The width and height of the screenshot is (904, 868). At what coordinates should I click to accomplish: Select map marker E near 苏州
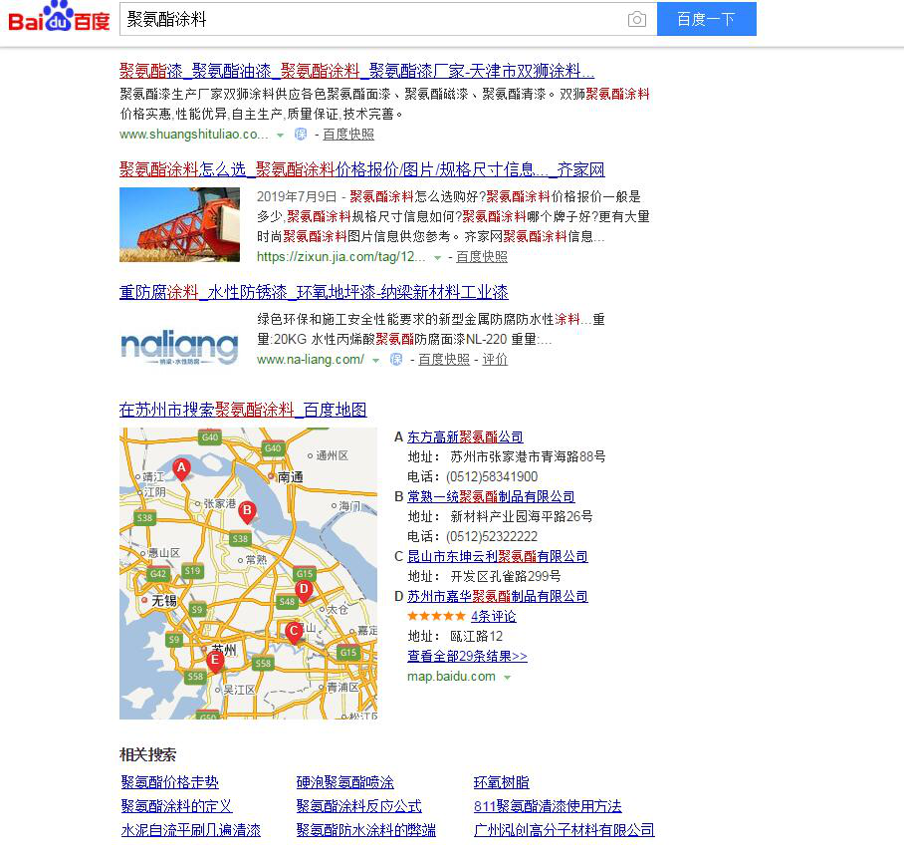tap(214, 660)
